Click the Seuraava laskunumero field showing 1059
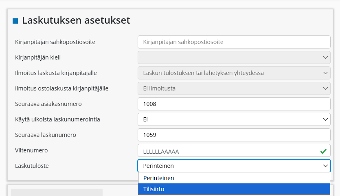Viewport: 340px width, 196px height. [x=234, y=135]
